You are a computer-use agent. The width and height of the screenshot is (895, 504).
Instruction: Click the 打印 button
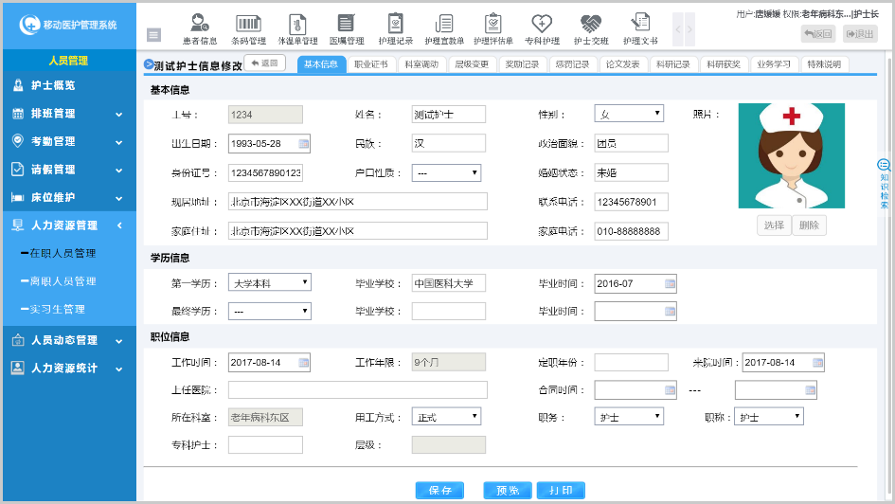pyautogui.click(x=560, y=491)
